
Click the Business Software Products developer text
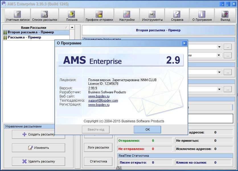coord(107,92)
